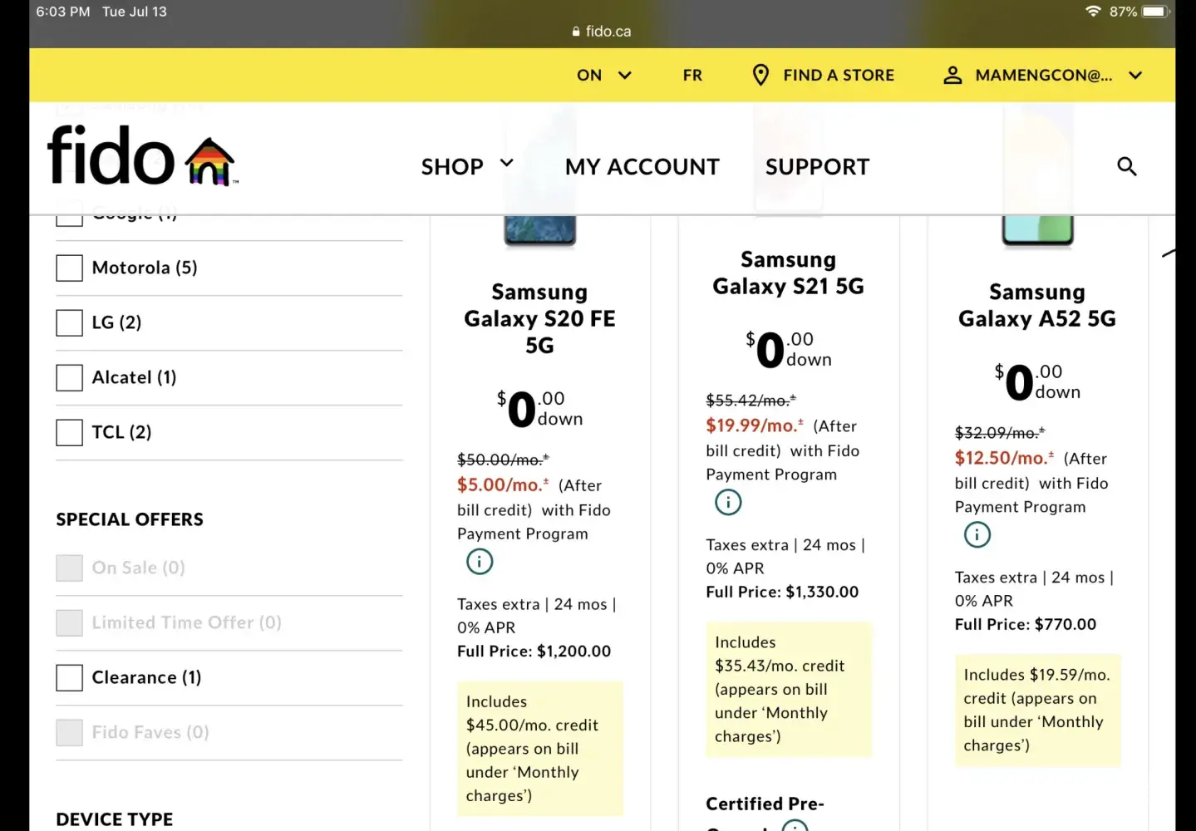Open the account dropdown arrow

(x=1135, y=75)
